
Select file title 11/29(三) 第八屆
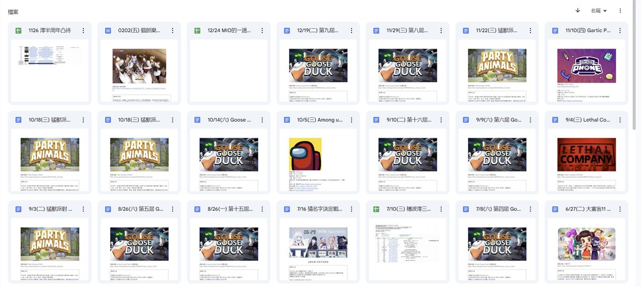(408, 31)
